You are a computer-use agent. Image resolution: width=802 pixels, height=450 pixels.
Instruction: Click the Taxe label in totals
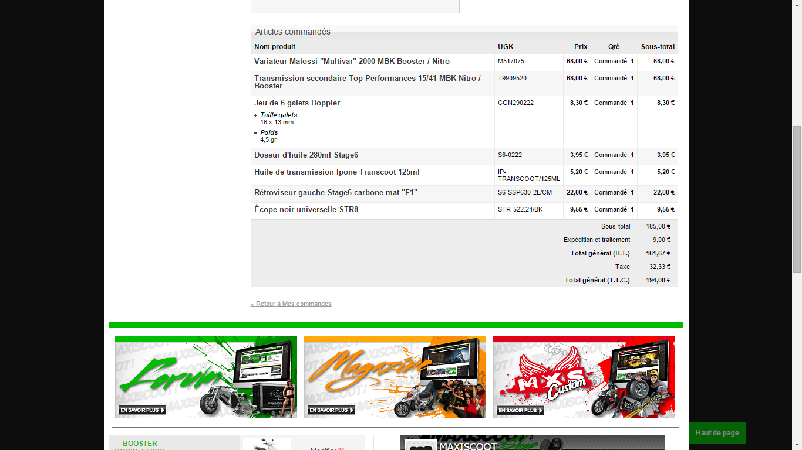[623, 267]
